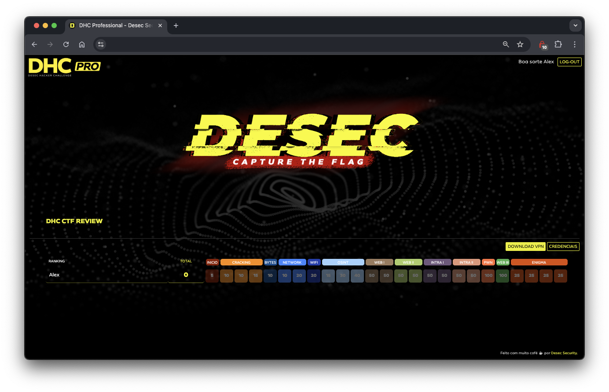Open the 15-point OSINT challenge box
The width and height of the screenshot is (609, 392).
point(328,276)
